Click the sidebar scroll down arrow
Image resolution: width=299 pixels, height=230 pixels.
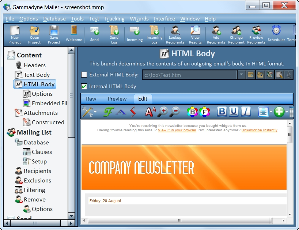coord(71,216)
